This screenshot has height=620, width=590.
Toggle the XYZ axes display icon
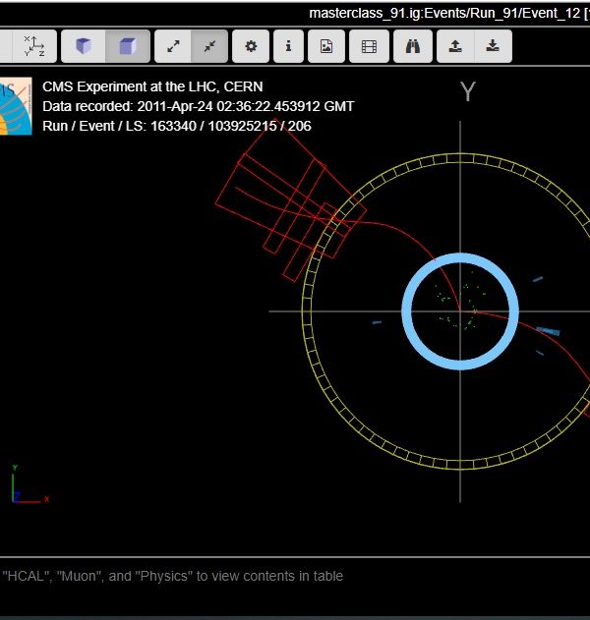tap(34, 46)
